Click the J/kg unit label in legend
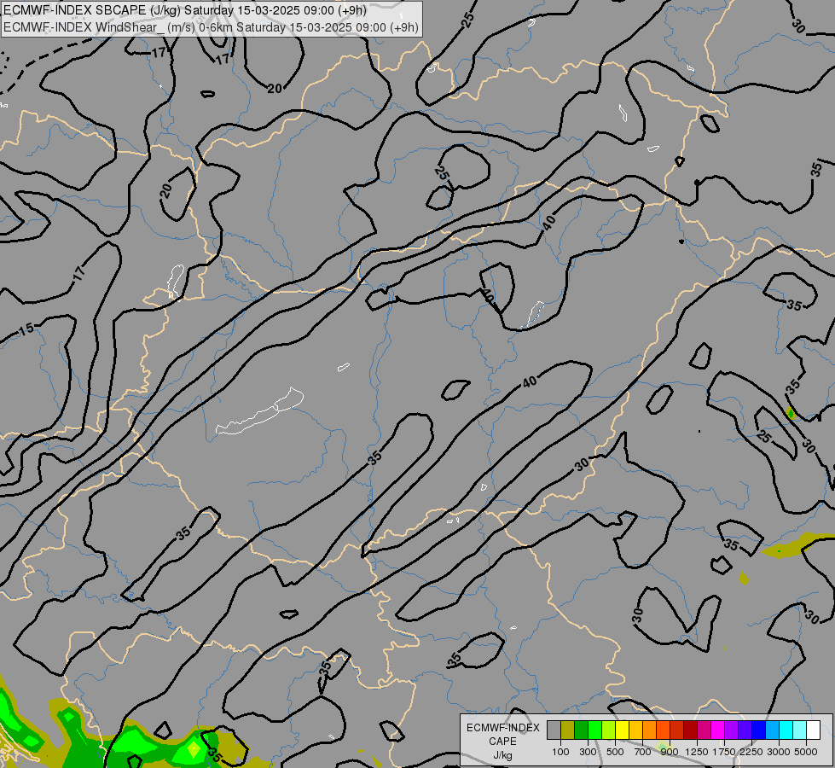 point(502,755)
